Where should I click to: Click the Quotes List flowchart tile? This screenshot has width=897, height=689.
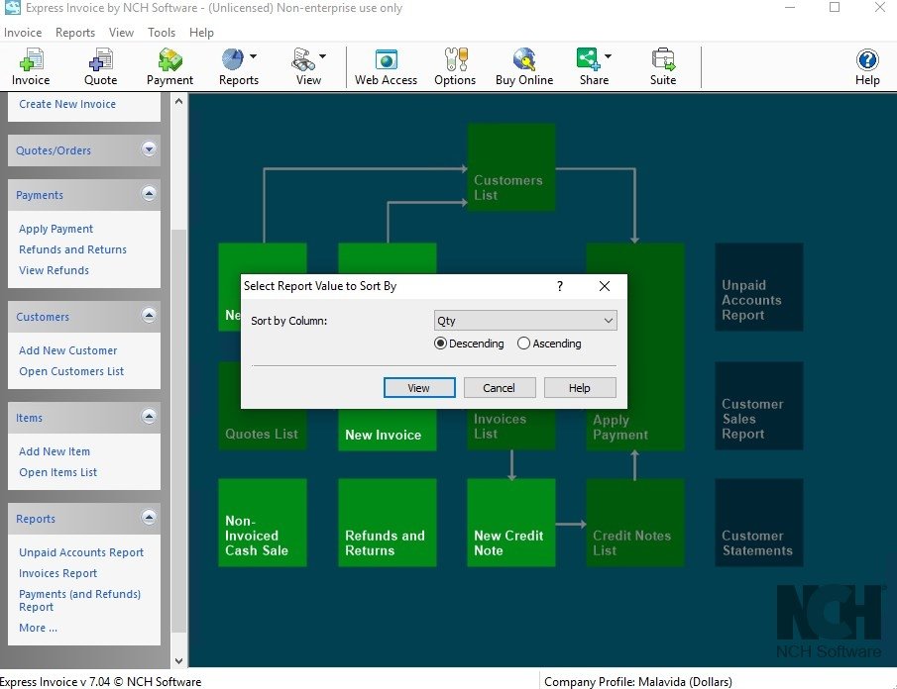coord(263,431)
